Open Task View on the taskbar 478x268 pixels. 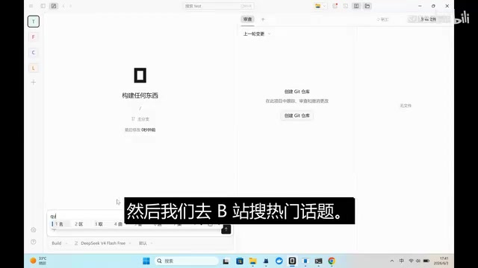pyautogui.click(x=226, y=261)
